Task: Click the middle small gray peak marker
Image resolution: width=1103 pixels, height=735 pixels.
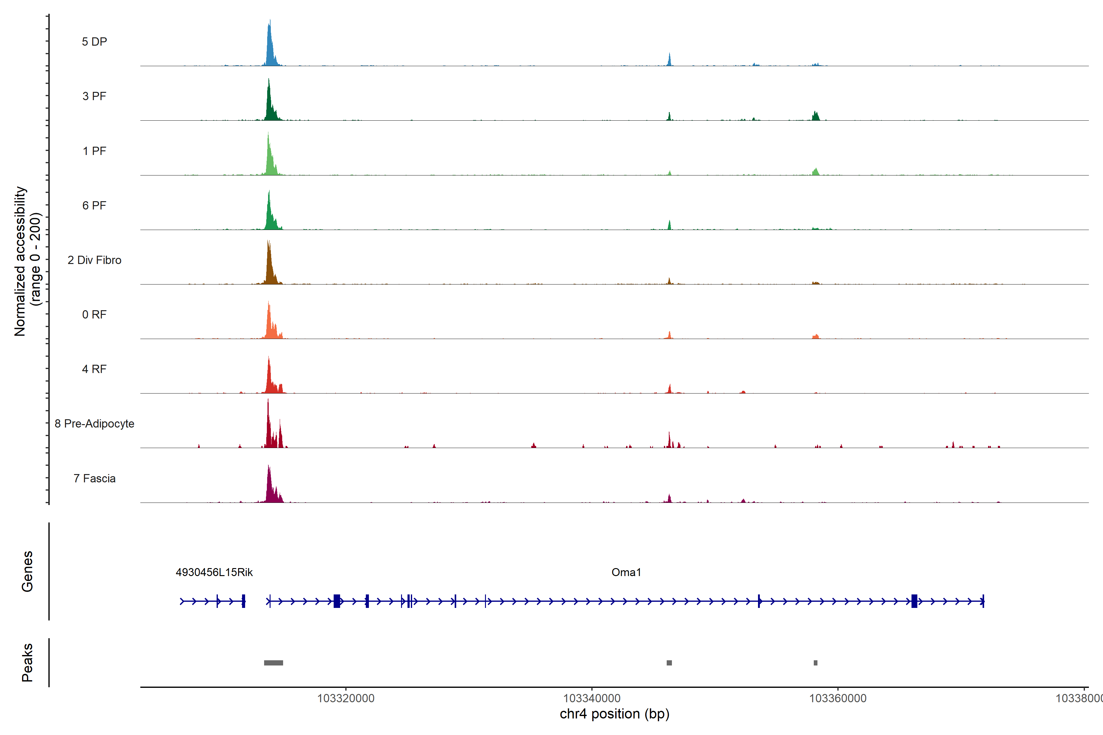Action: tap(669, 663)
